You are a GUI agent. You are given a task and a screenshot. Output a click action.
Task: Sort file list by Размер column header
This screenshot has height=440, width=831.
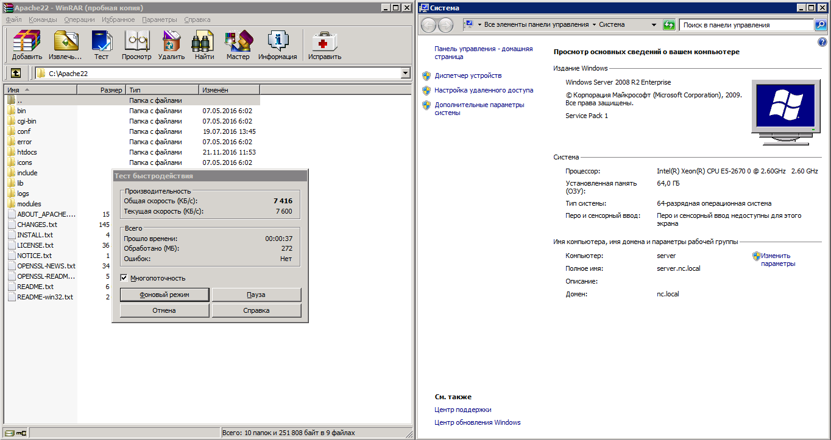click(x=101, y=90)
